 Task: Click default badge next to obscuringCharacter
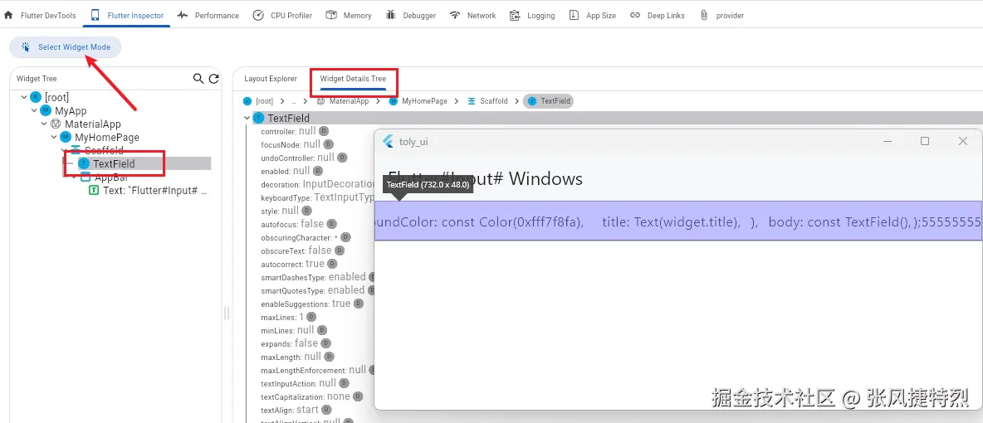(345, 237)
